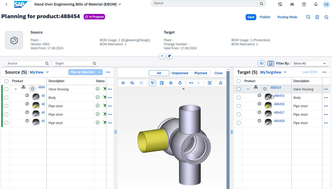Screen dimensions: 332x189
Task: Check the target 488456 row checkbox
Action: 239,106
